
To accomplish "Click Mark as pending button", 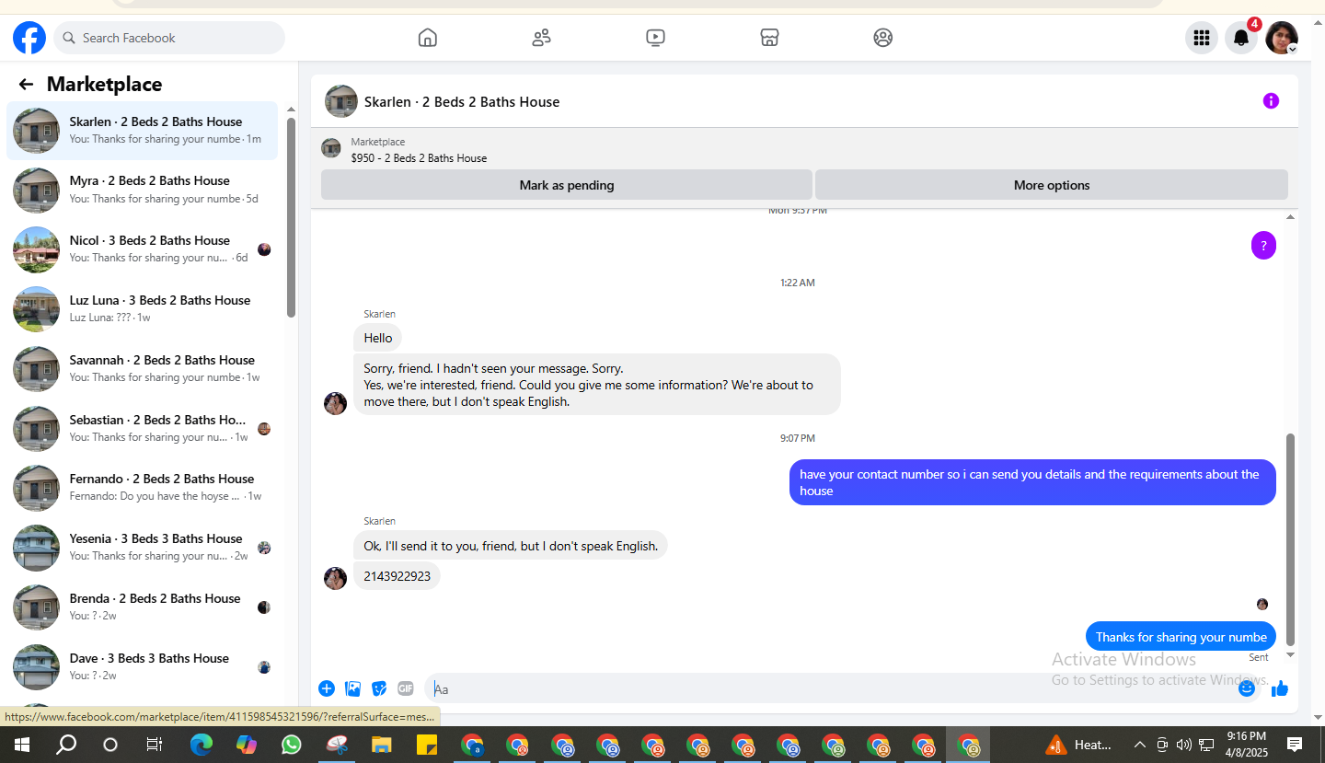I will 567,185.
